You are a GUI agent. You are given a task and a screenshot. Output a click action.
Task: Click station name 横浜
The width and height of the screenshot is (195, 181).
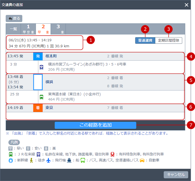pyautogui.click(x=49, y=82)
